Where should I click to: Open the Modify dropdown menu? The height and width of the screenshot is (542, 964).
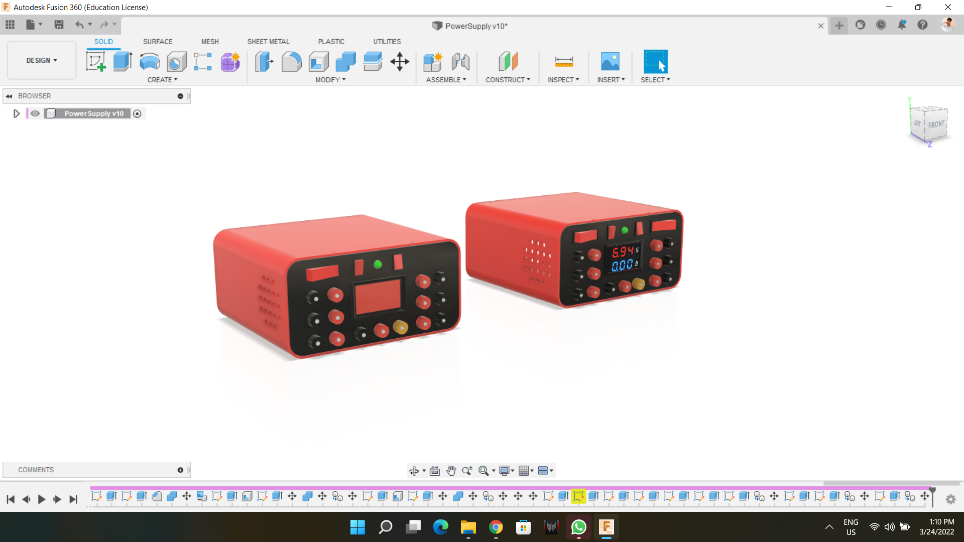[329, 79]
